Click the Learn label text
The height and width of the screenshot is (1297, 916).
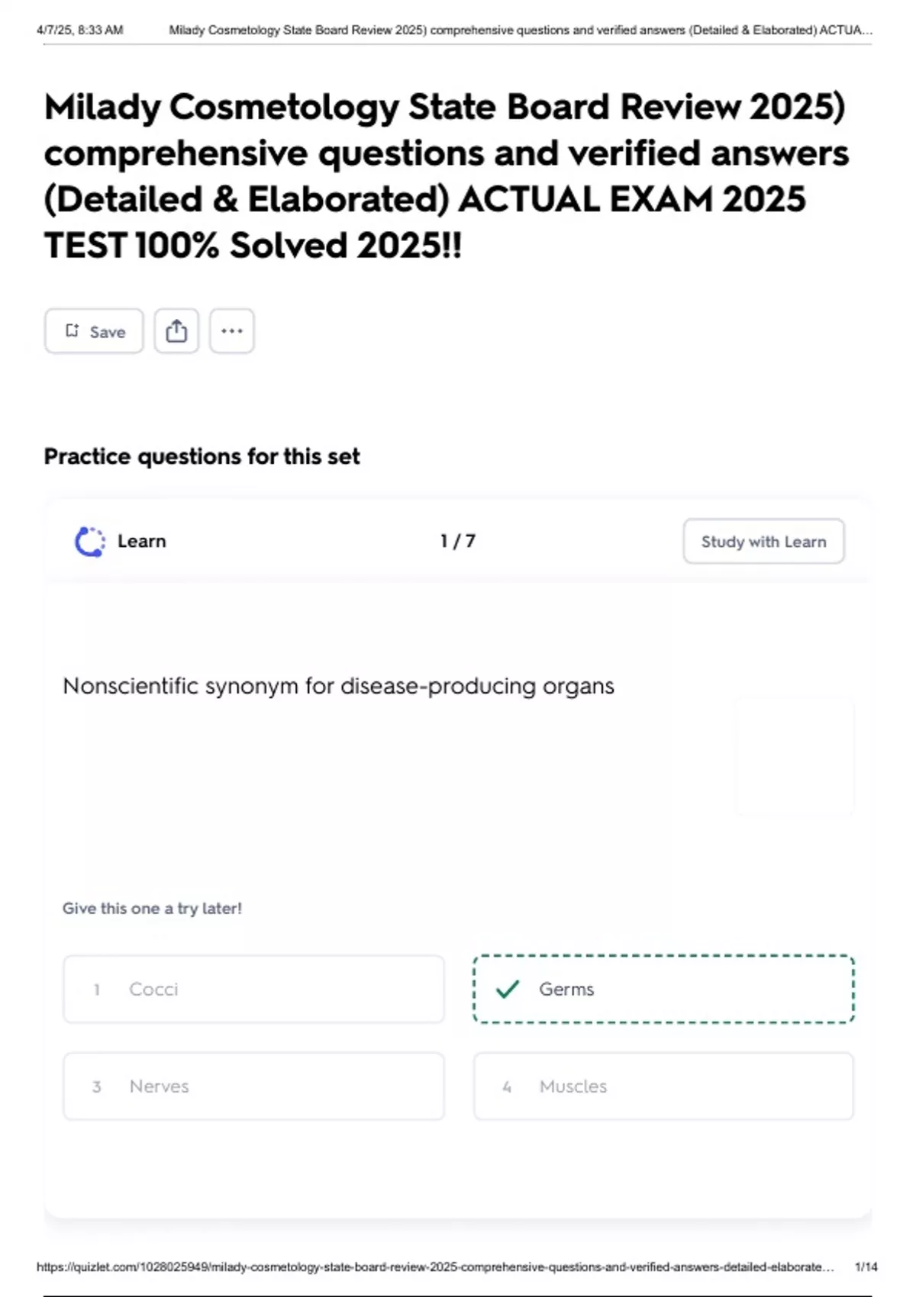pyautogui.click(x=142, y=542)
